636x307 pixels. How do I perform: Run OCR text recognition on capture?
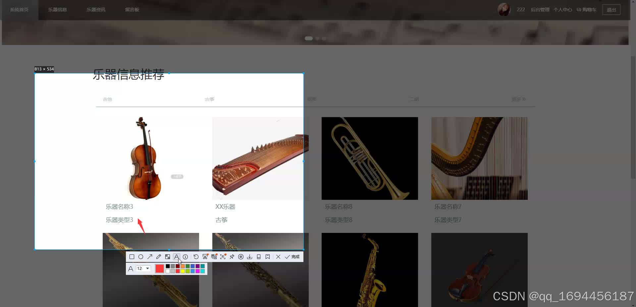pos(223,256)
